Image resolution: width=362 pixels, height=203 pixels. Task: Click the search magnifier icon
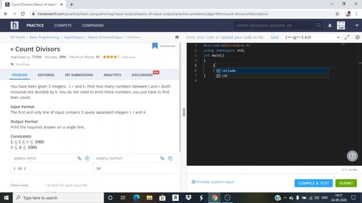pos(318,25)
